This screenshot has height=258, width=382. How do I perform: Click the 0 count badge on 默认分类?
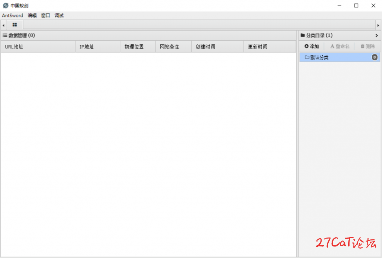[x=375, y=57]
